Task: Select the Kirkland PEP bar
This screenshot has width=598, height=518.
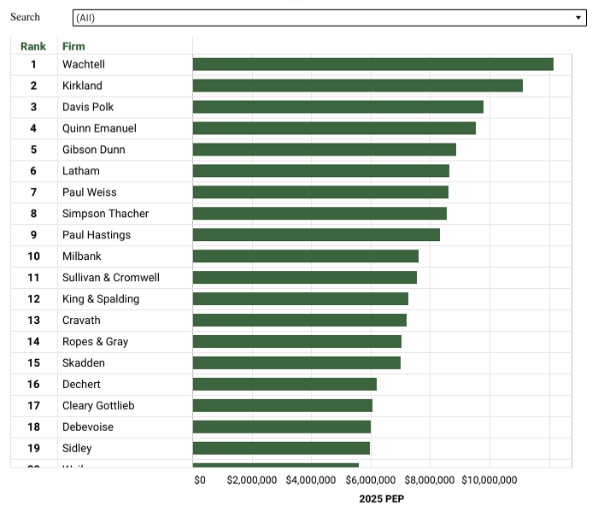Action: [x=357, y=85]
